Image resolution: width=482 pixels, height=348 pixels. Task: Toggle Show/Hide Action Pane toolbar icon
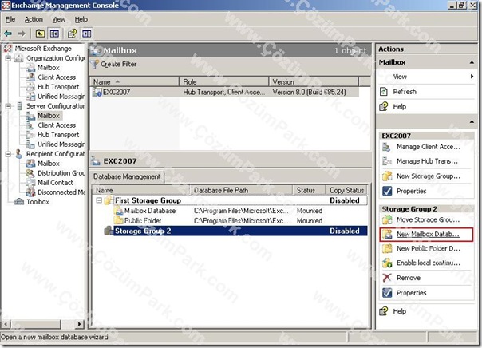(87, 34)
